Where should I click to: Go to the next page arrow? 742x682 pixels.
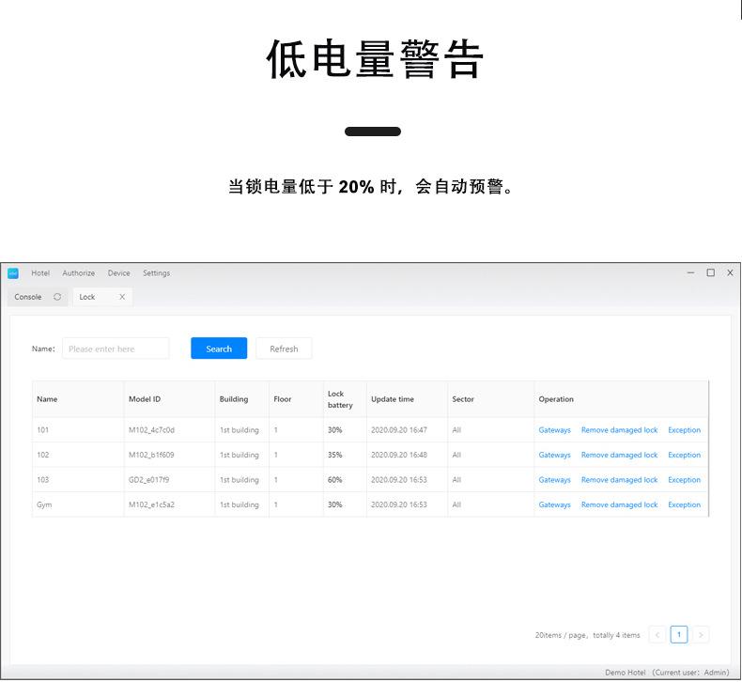click(x=700, y=635)
